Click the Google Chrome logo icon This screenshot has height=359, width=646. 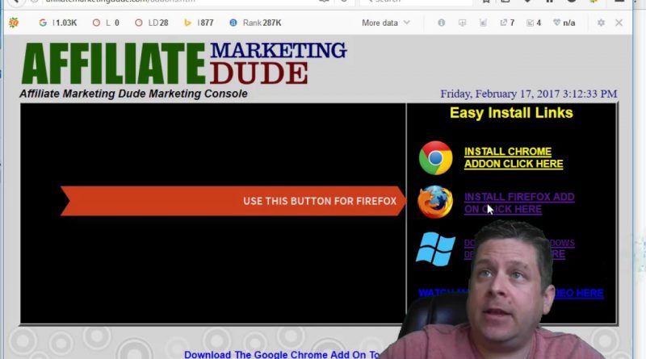[435, 158]
